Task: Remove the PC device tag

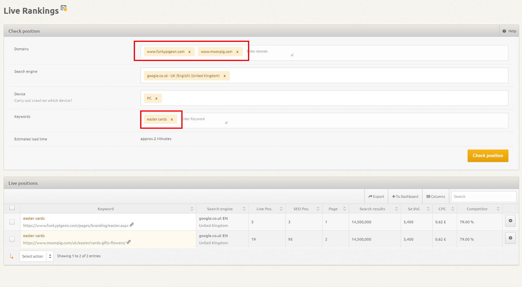Action: pyautogui.click(x=156, y=98)
